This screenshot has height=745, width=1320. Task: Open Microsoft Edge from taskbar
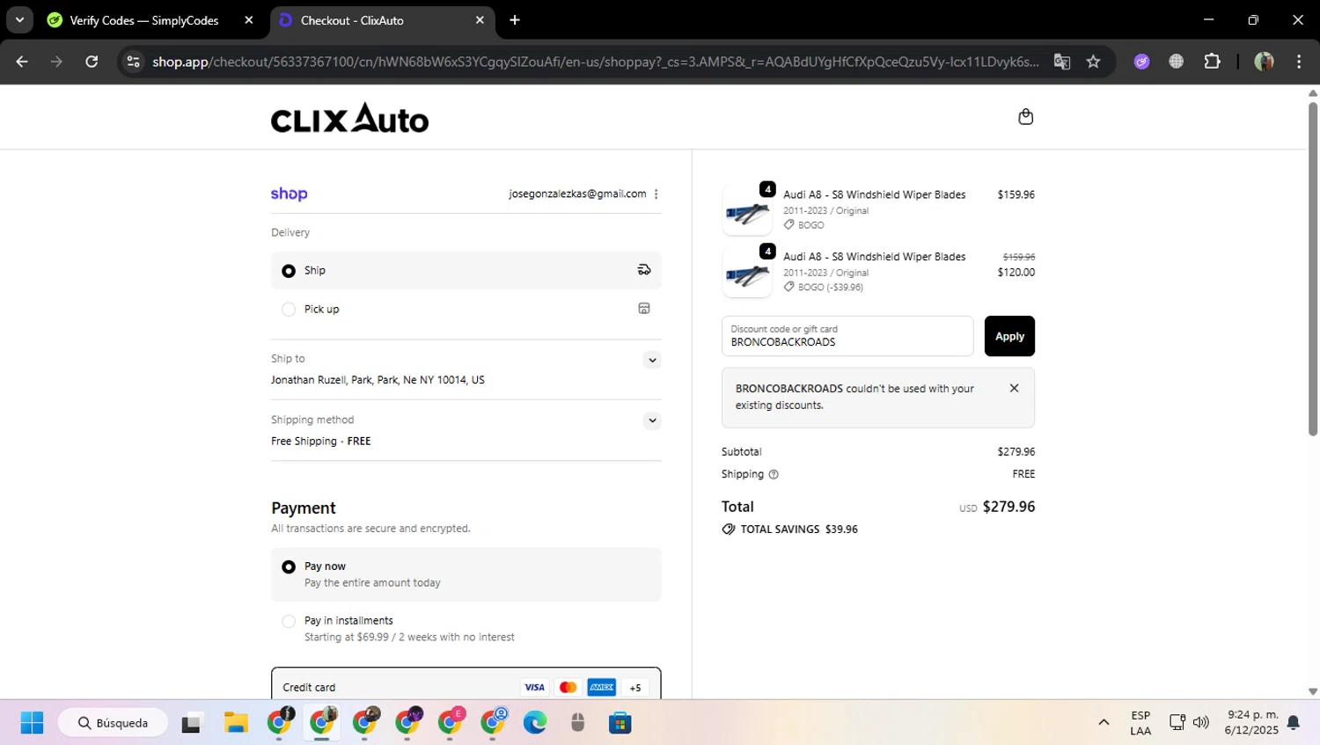535,723
